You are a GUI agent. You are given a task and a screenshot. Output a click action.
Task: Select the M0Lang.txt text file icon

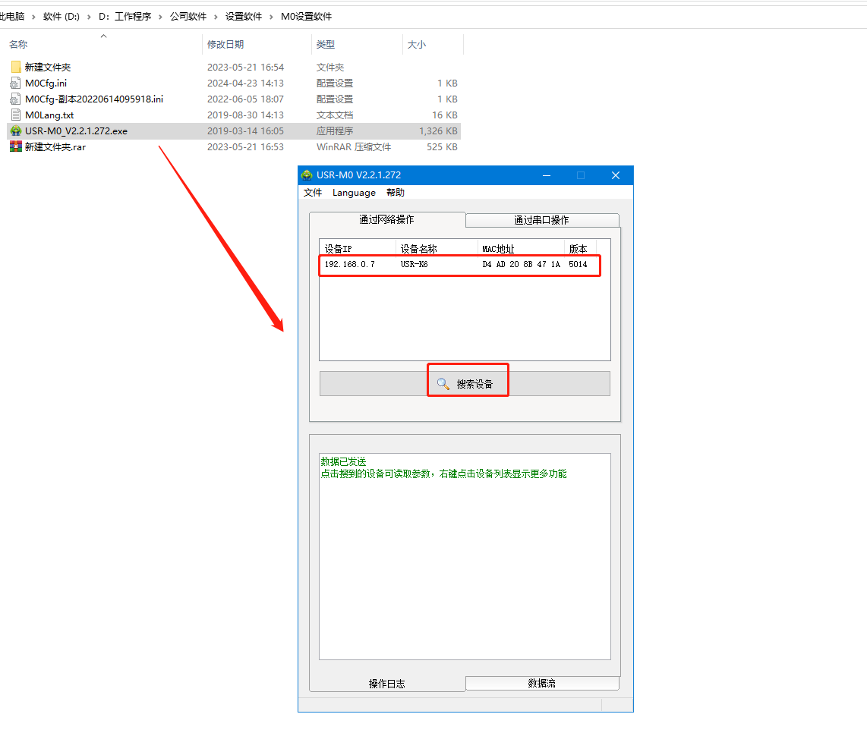click(x=16, y=115)
